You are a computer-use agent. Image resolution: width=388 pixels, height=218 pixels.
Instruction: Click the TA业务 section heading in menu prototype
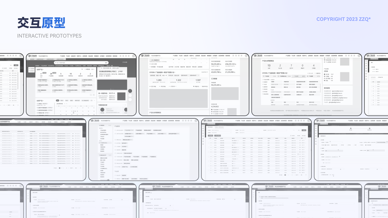point(117,171)
